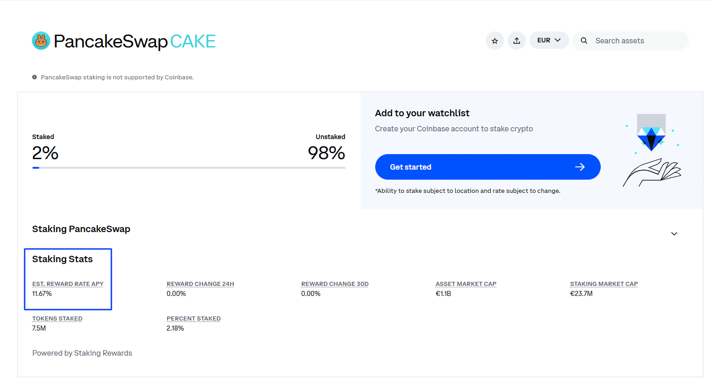Click the magnifying glass search icon
The width and height of the screenshot is (713, 378).
(x=584, y=41)
